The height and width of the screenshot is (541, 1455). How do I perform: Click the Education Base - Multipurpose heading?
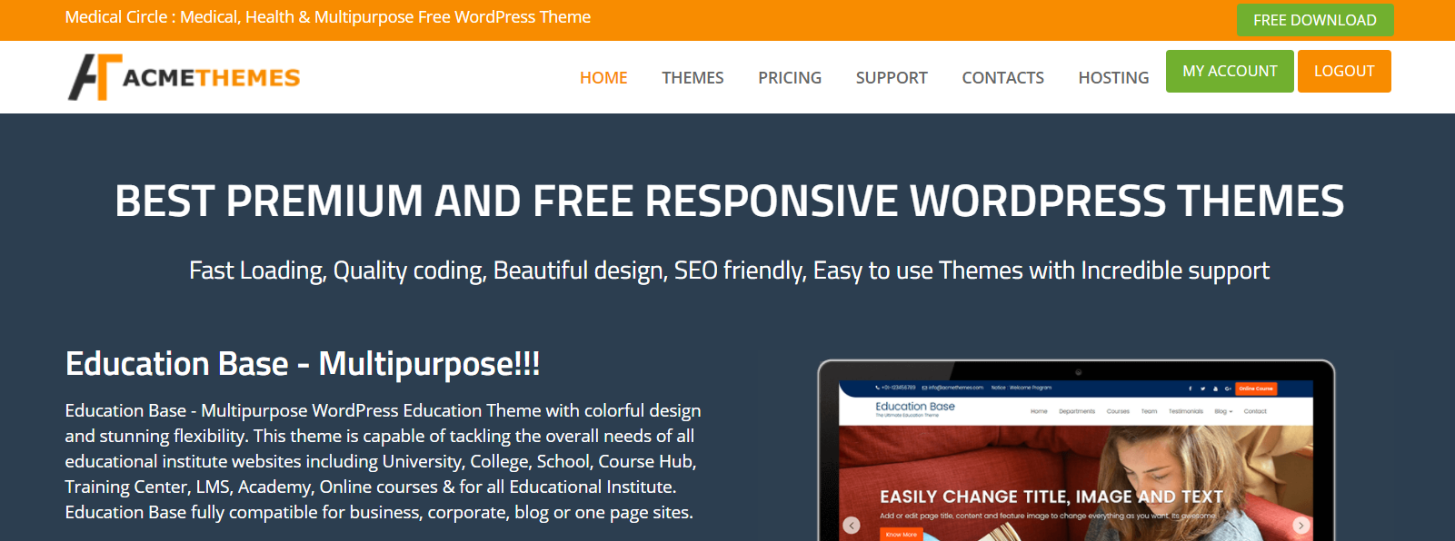click(303, 364)
